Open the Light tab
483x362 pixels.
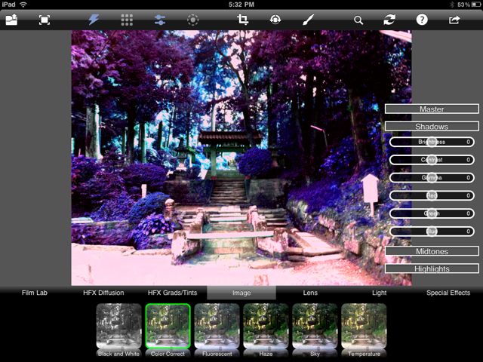coord(379,293)
